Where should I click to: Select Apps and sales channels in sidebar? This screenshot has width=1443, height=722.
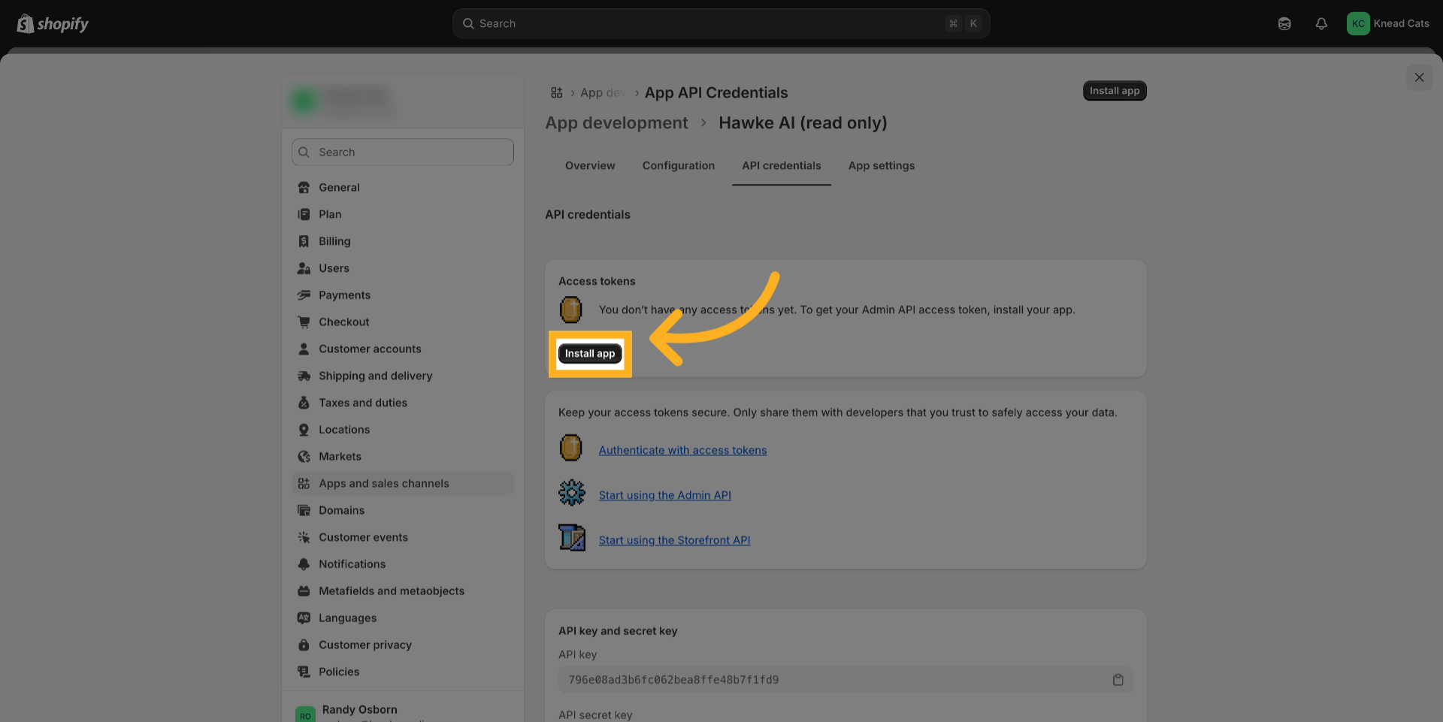pos(383,484)
